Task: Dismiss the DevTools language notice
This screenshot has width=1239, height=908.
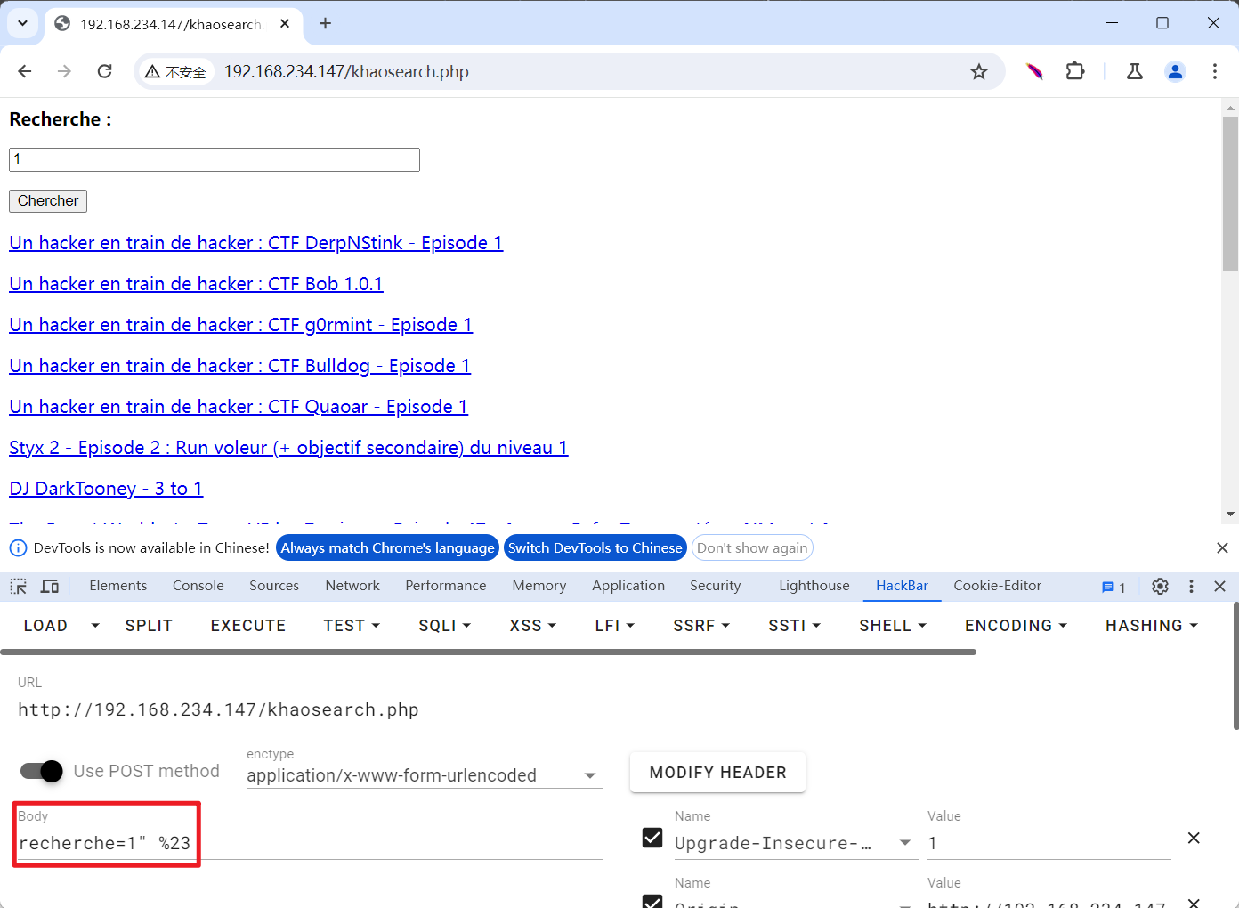Action: [1222, 547]
